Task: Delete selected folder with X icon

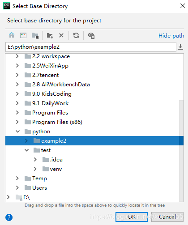Action: pyautogui.click(x=61, y=35)
